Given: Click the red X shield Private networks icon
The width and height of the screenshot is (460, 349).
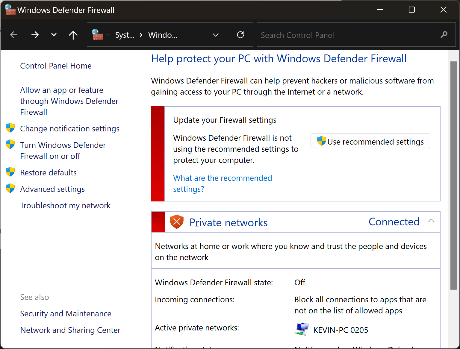Looking at the screenshot, I should (177, 222).
